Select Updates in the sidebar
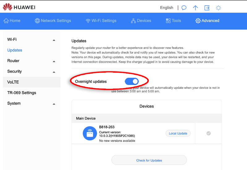The image size is (247, 170). pyautogui.click(x=15, y=50)
